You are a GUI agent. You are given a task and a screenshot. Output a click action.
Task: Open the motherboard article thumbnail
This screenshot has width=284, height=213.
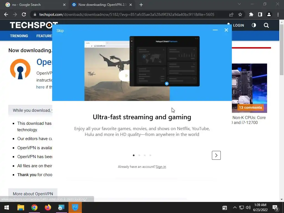(249, 88)
